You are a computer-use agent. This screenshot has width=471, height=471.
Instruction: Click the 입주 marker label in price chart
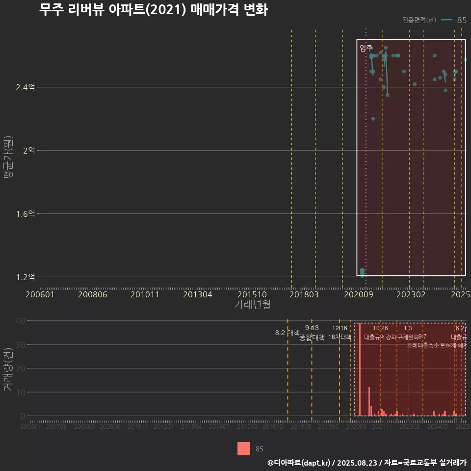tap(366, 48)
